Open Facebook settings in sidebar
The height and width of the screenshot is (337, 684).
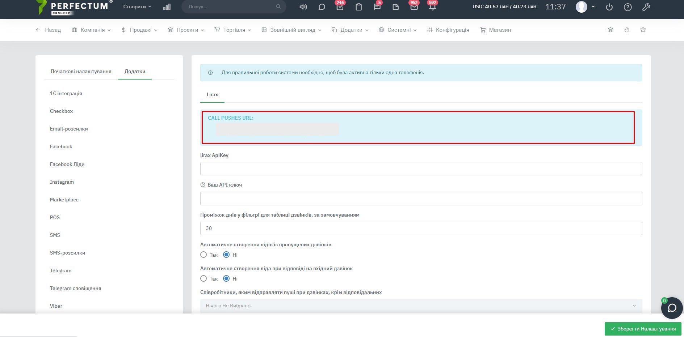pyautogui.click(x=61, y=146)
